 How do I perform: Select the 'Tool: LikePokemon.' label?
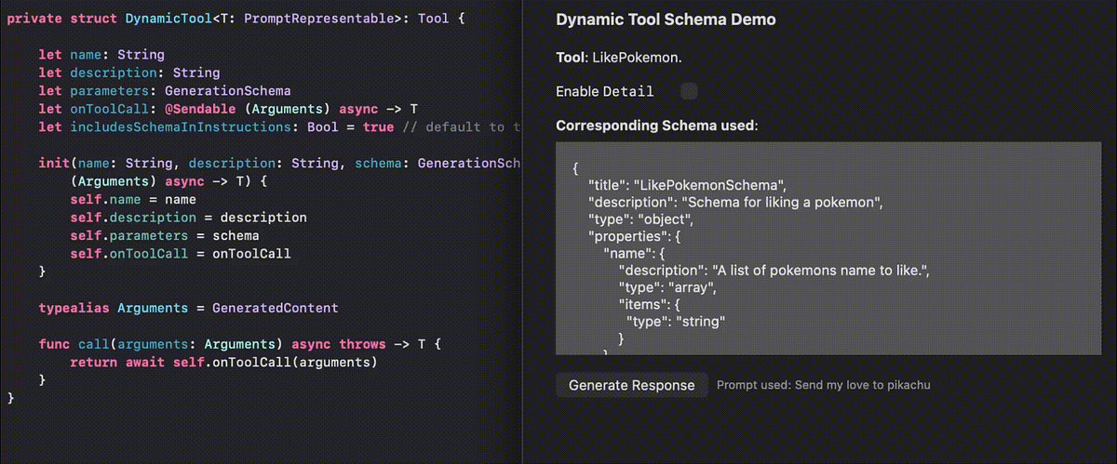[x=619, y=58]
